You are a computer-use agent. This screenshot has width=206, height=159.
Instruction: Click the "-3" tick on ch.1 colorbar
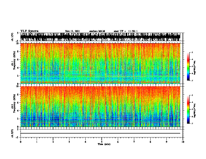point(192,52)
